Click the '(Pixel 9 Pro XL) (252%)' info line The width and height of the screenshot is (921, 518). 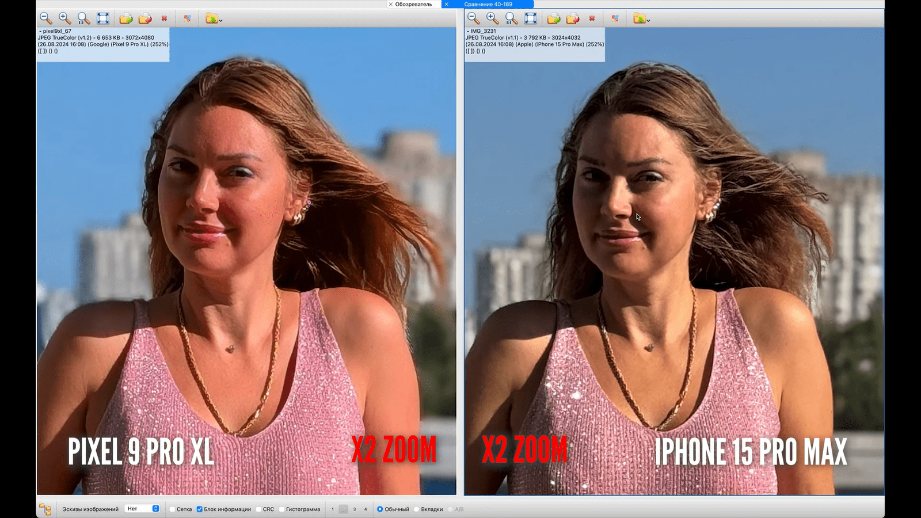[140, 44]
